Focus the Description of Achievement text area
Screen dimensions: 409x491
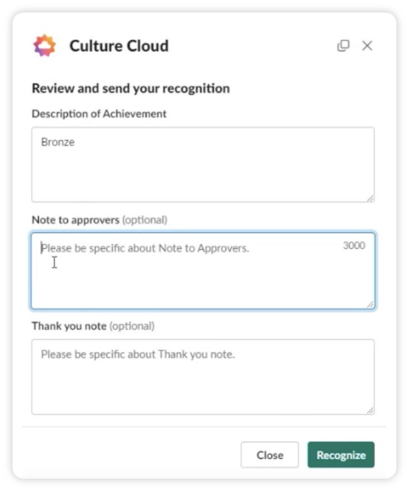pyautogui.click(x=203, y=165)
